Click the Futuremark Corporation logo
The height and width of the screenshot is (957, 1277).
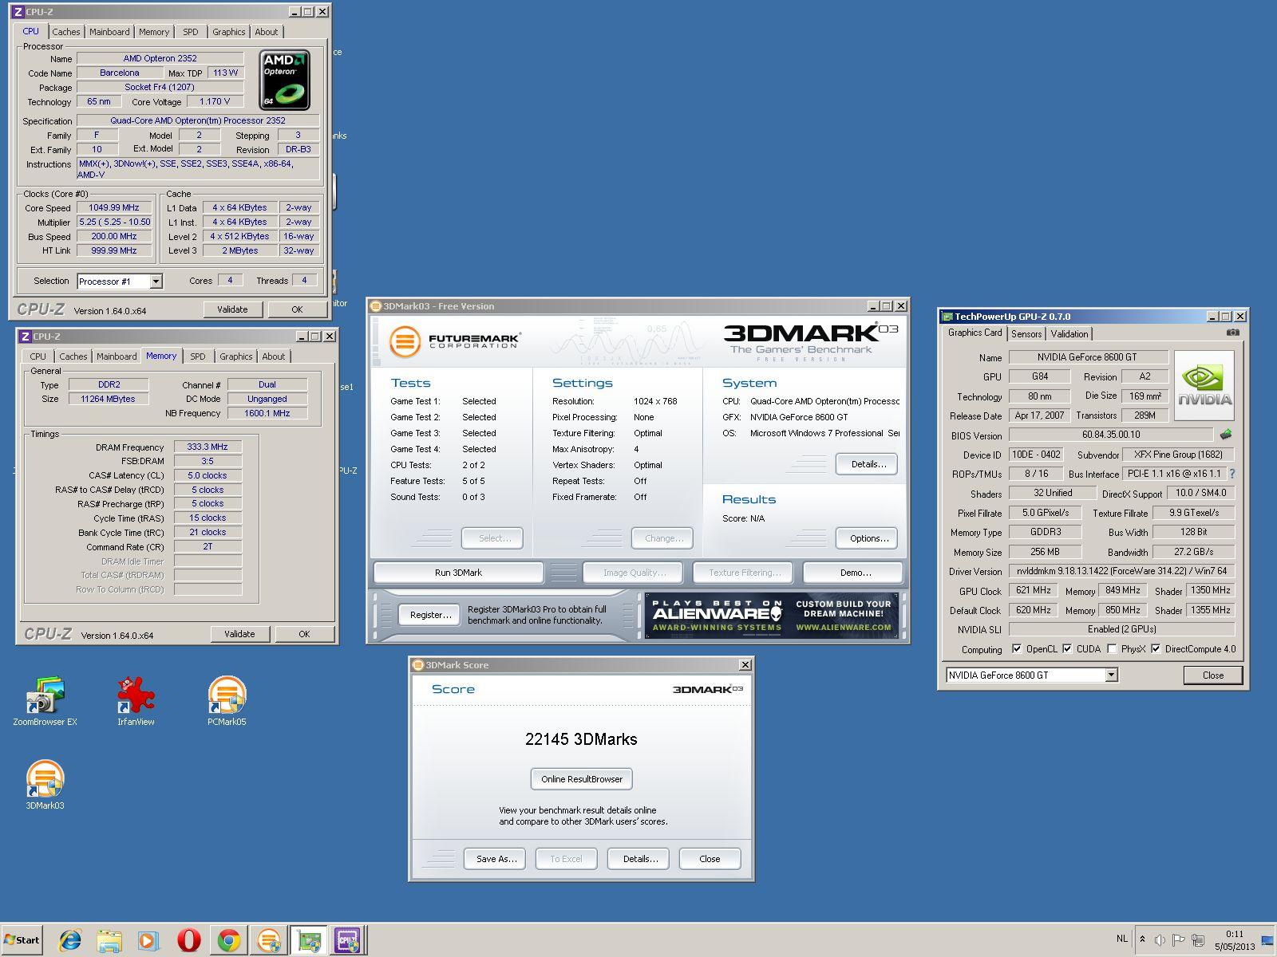[x=454, y=341]
